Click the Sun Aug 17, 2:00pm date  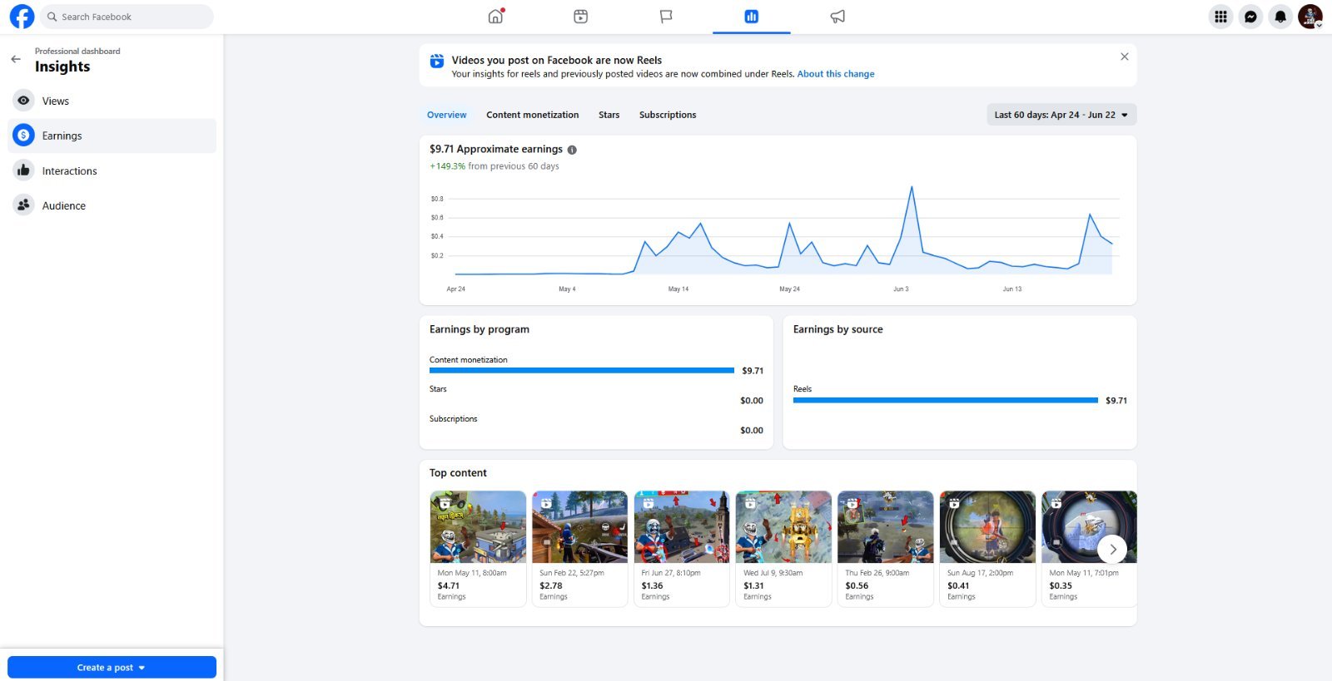(x=981, y=573)
